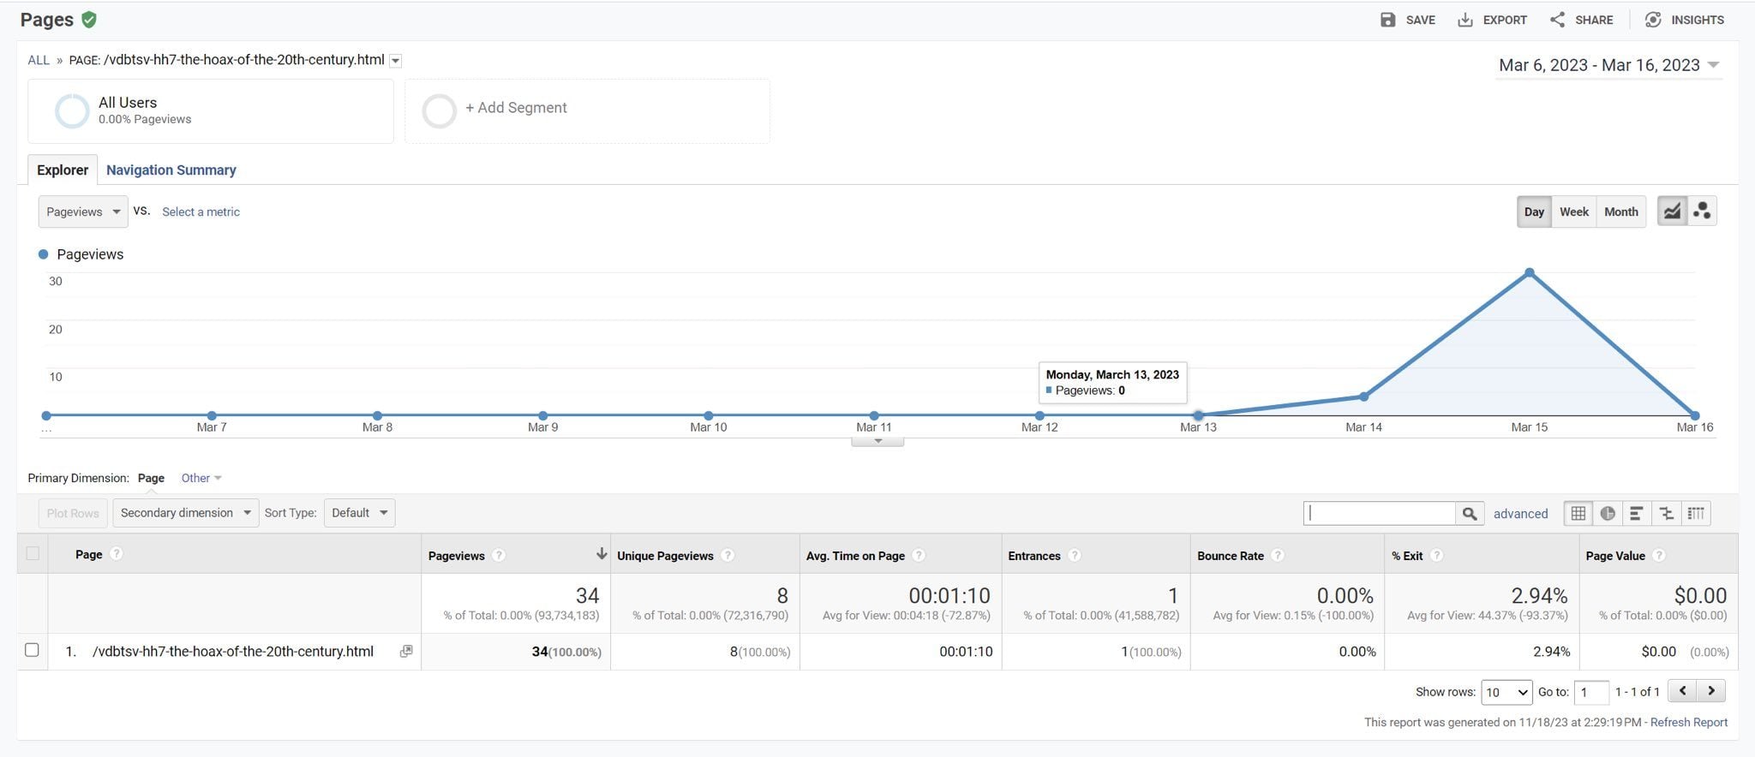Open the Share icon
The image size is (1755, 757).
click(1557, 20)
